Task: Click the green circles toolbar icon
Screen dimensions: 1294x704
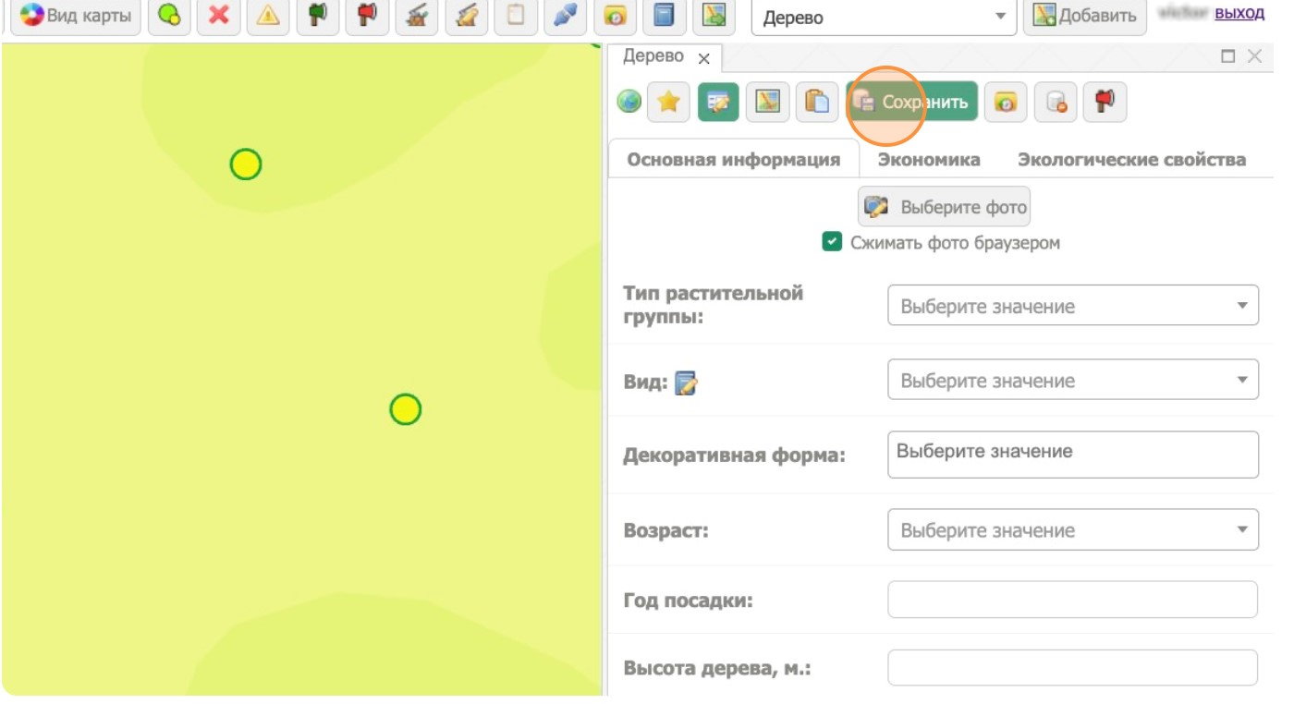Action: tap(169, 16)
